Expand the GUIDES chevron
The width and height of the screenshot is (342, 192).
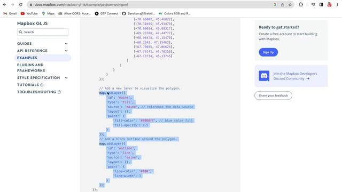click(x=66, y=44)
